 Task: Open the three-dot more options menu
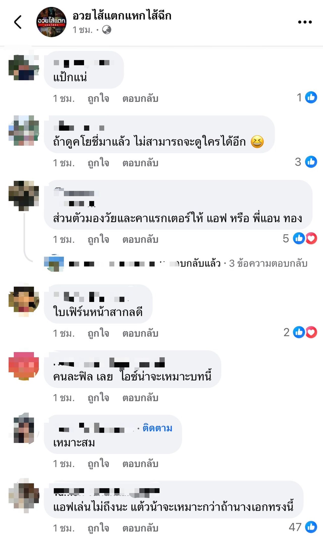point(305,22)
